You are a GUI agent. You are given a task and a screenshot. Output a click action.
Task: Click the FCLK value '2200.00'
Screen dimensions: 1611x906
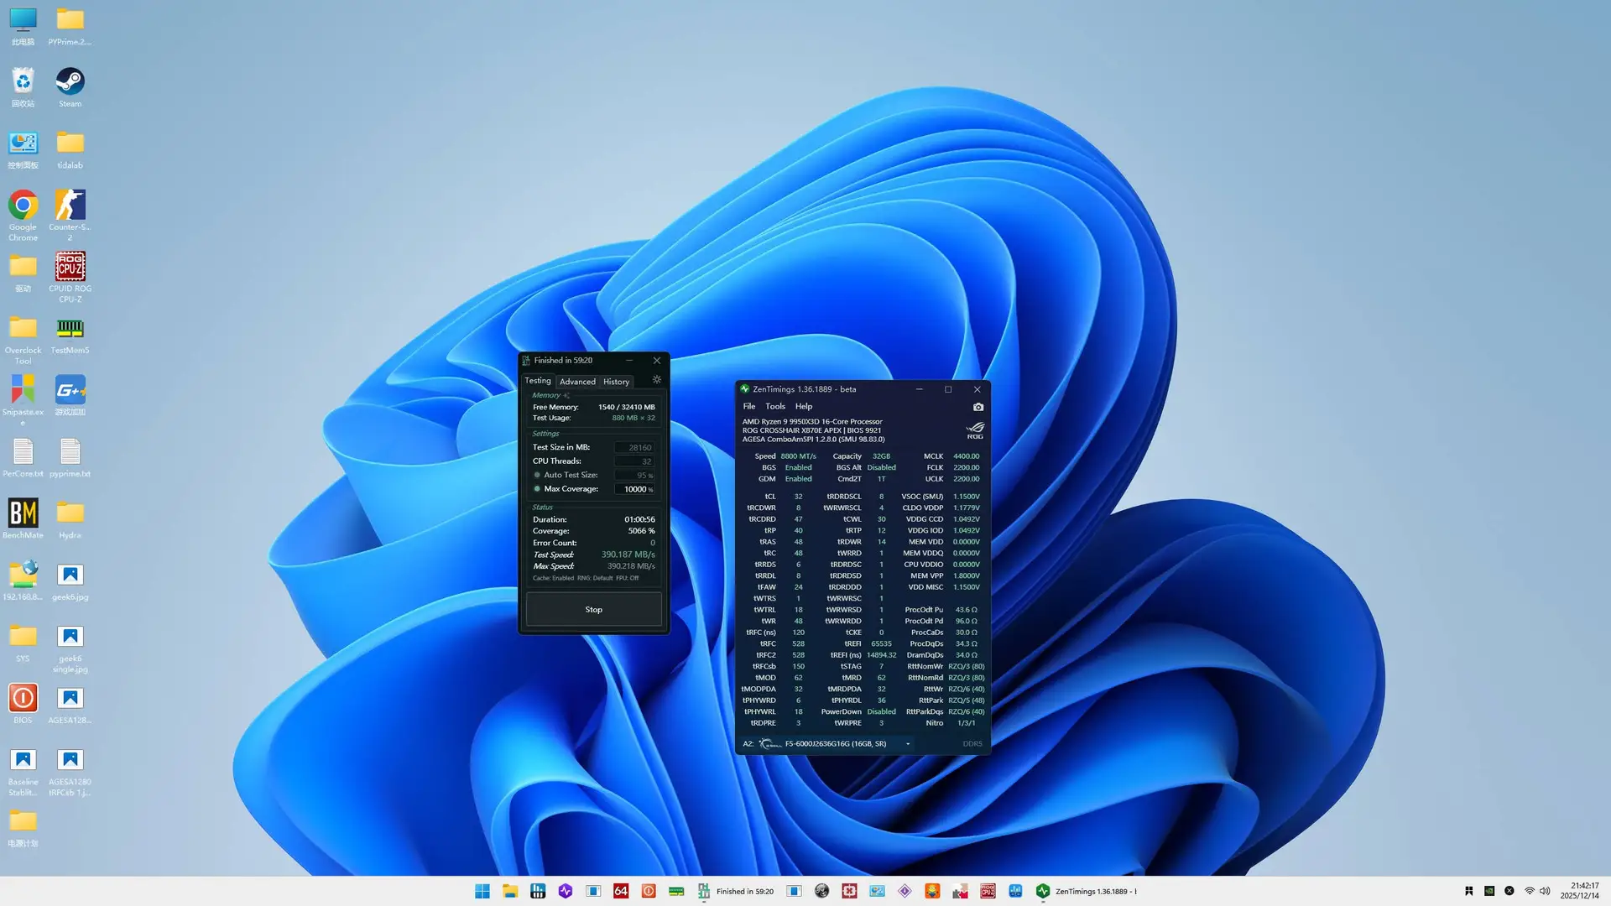[x=966, y=468]
